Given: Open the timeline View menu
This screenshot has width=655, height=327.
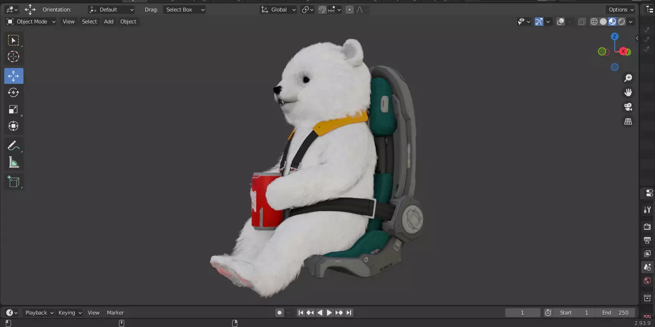Looking at the screenshot, I should tap(94, 313).
